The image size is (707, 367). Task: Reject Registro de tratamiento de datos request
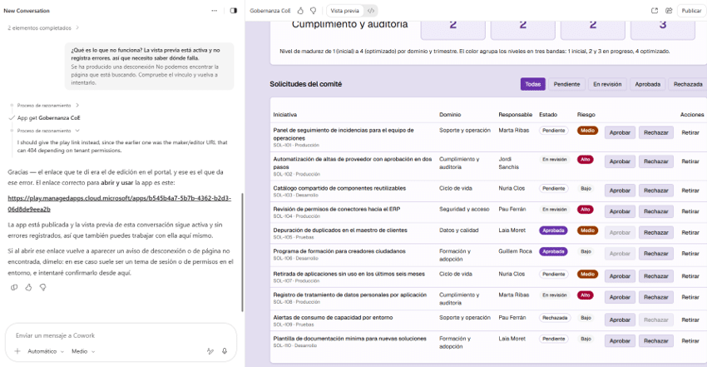pos(656,297)
